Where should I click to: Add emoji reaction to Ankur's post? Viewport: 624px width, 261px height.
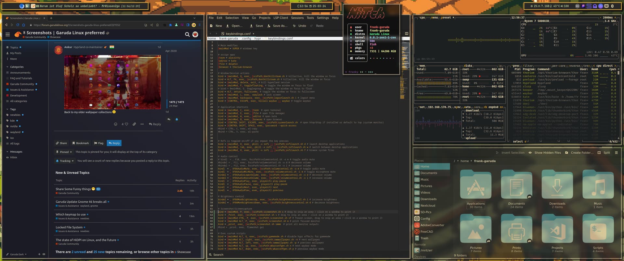click(115, 124)
